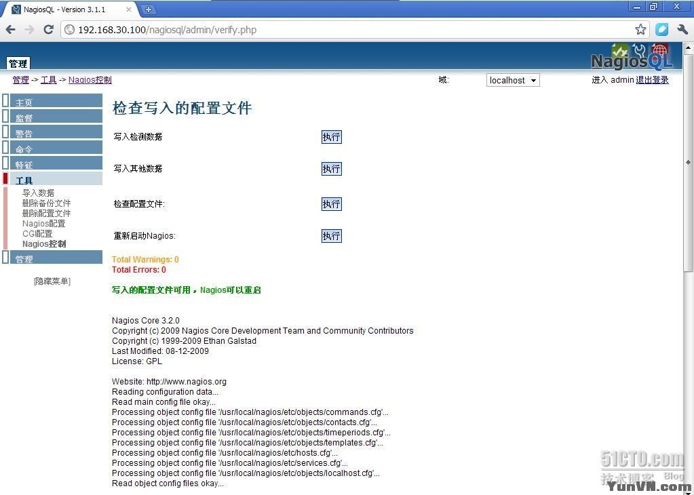Log out via 退出登录 link
Screen dimensions: 694x495
652,79
